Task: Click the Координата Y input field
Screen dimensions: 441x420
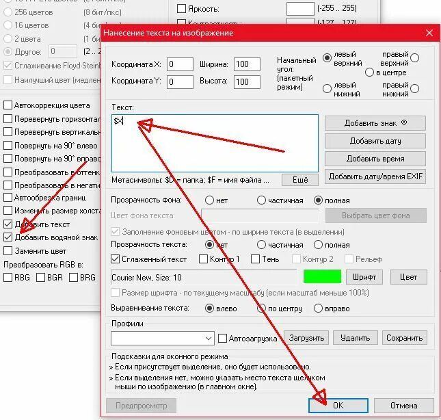Action: (x=180, y=82)
